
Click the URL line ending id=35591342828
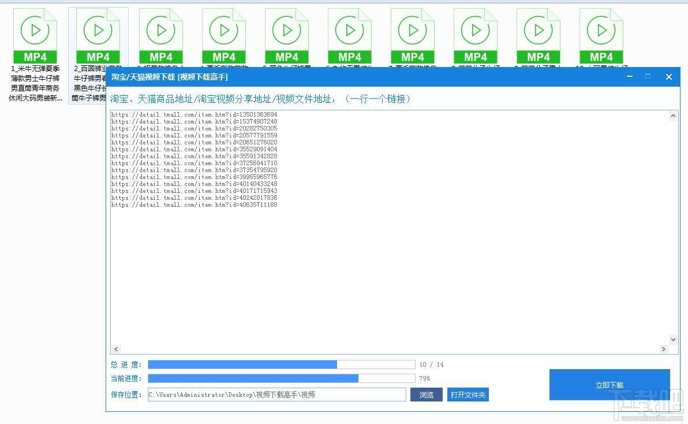(194, 157)
